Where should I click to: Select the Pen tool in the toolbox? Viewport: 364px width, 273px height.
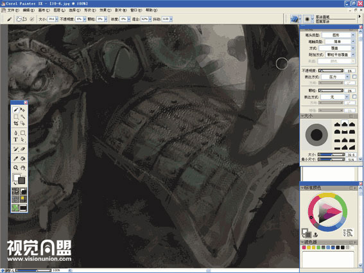16,133
